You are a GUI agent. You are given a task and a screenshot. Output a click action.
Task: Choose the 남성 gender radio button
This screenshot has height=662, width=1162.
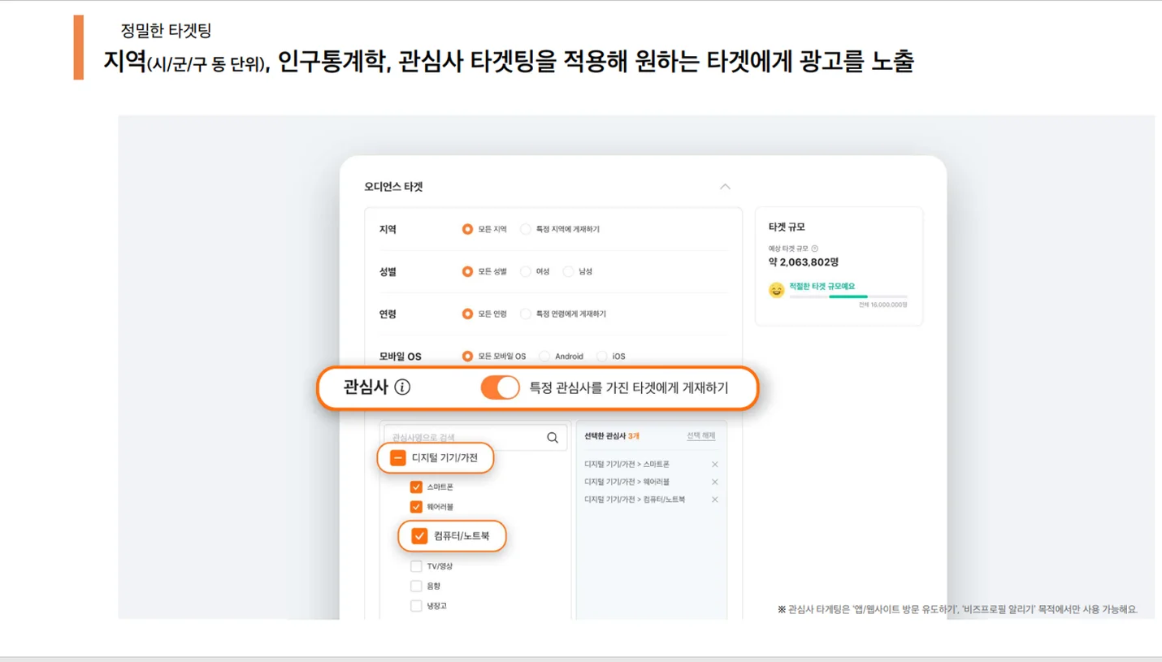click(x=568, y=271)
